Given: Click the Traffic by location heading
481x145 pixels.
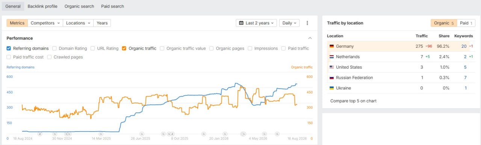Looking at the screenshot, I should pyautogui.click(x=345, y=23).
